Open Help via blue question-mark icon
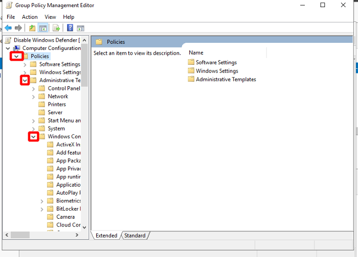 [x=70, y=28]
